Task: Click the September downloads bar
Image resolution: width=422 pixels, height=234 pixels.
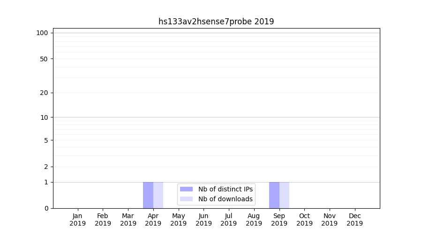Action: click(285, 195)
